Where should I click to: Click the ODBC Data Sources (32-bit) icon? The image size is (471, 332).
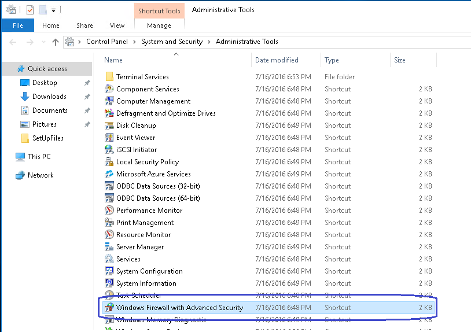tap(109, 186)
